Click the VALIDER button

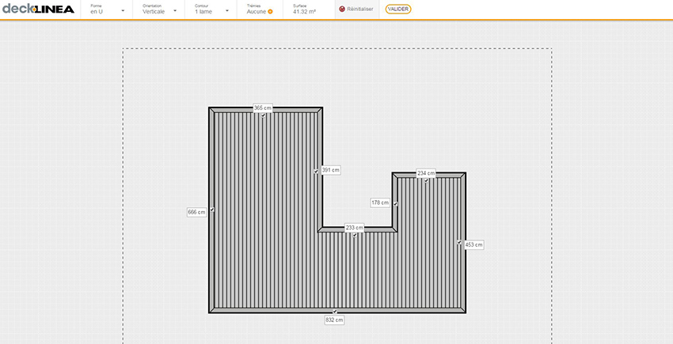coord(398,9)
